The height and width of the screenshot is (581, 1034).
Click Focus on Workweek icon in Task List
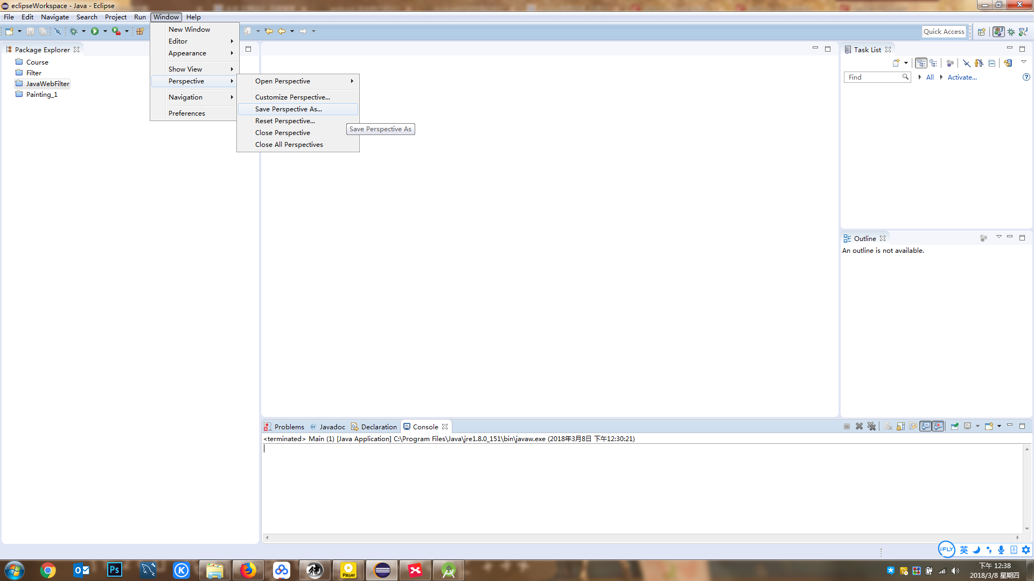coord(950,63)
